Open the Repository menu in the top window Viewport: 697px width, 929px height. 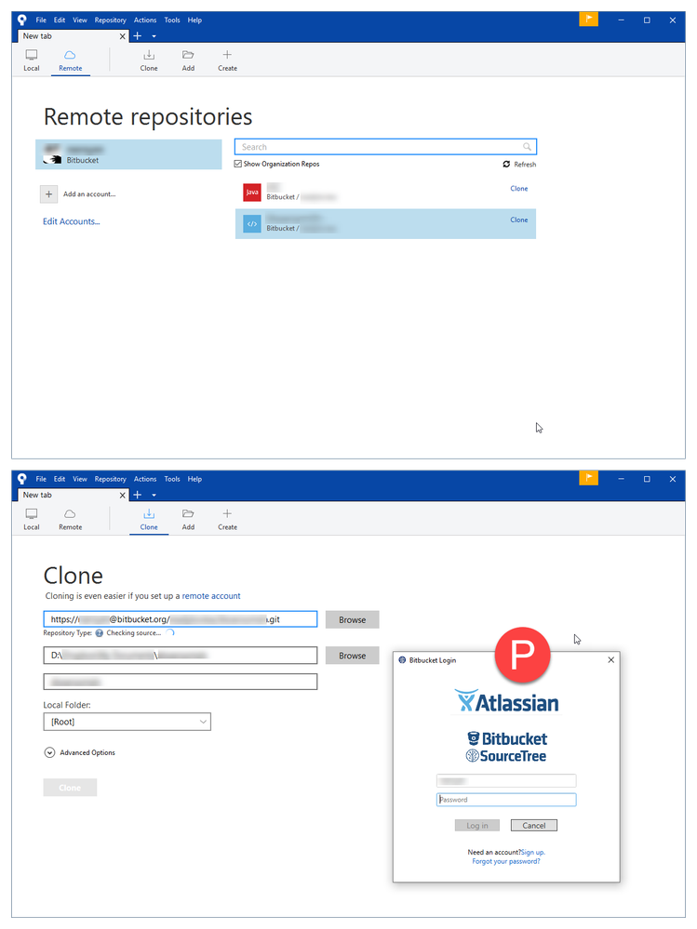110,20
